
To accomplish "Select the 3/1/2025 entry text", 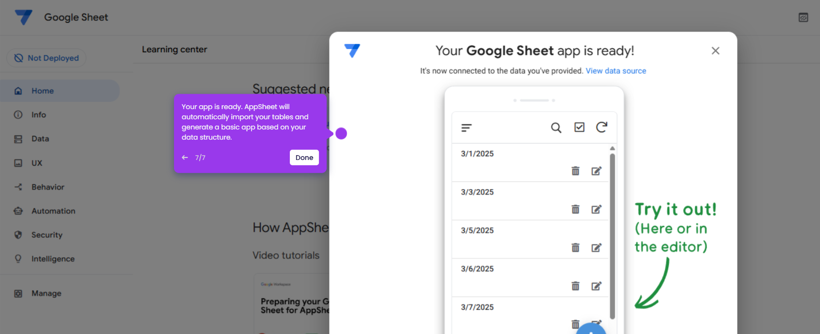I will click(477, 154).
